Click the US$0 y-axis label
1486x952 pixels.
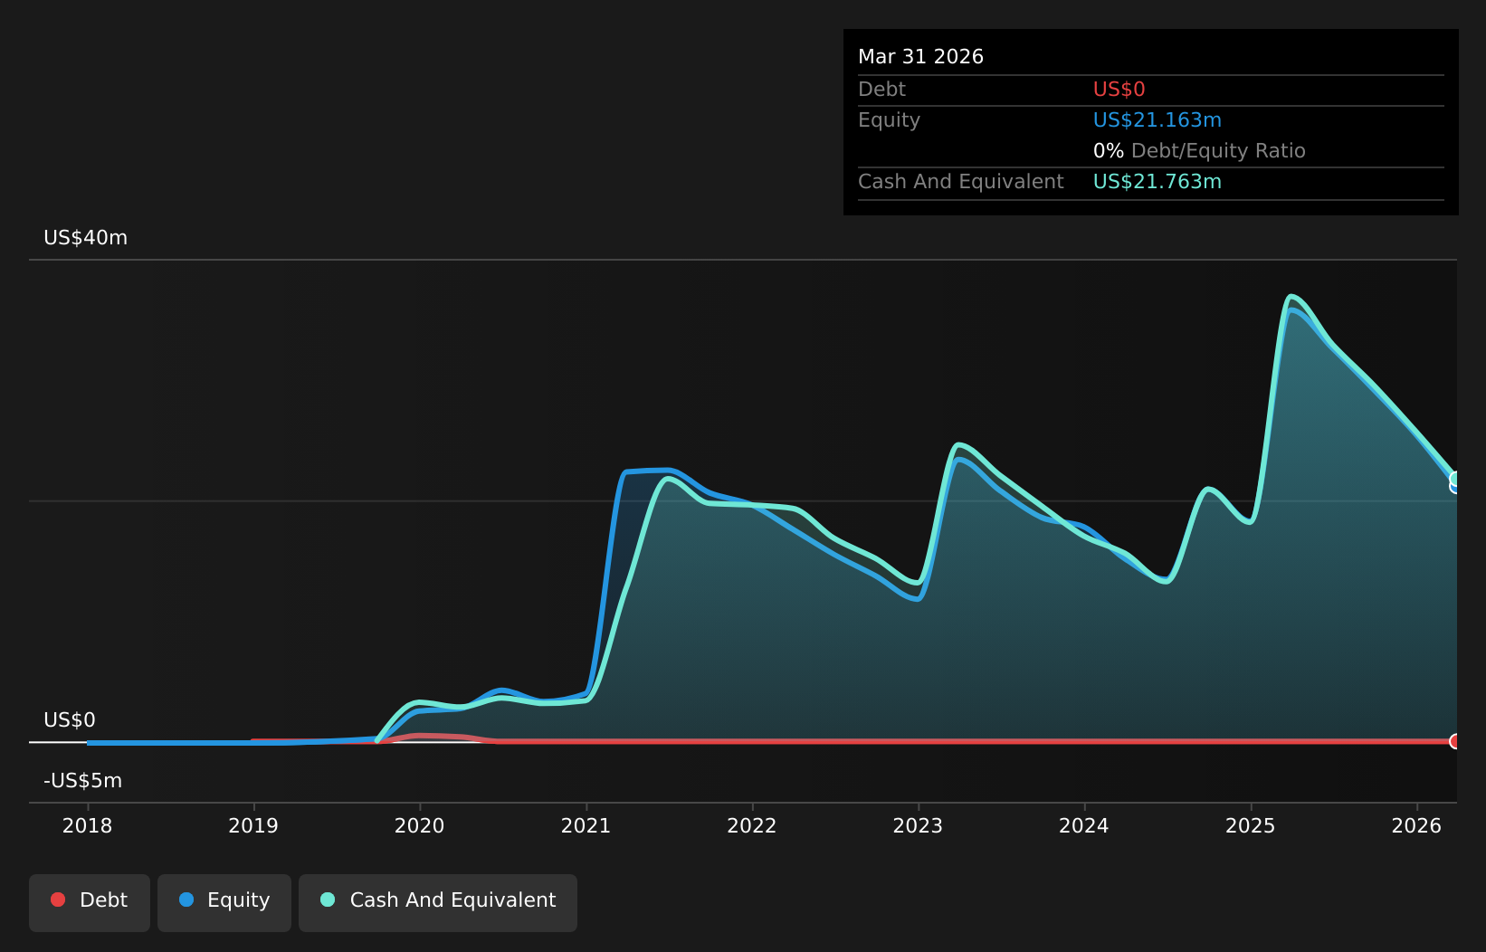coord(70,720)
